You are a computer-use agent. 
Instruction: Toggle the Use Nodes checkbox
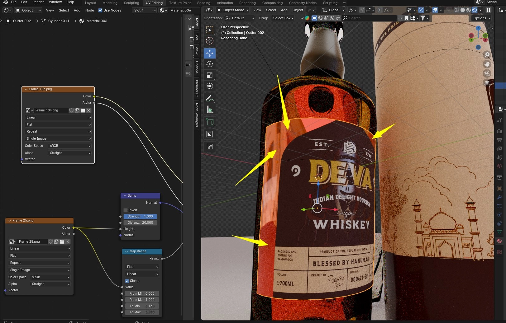pyautogui.click(x=100, y=10)
